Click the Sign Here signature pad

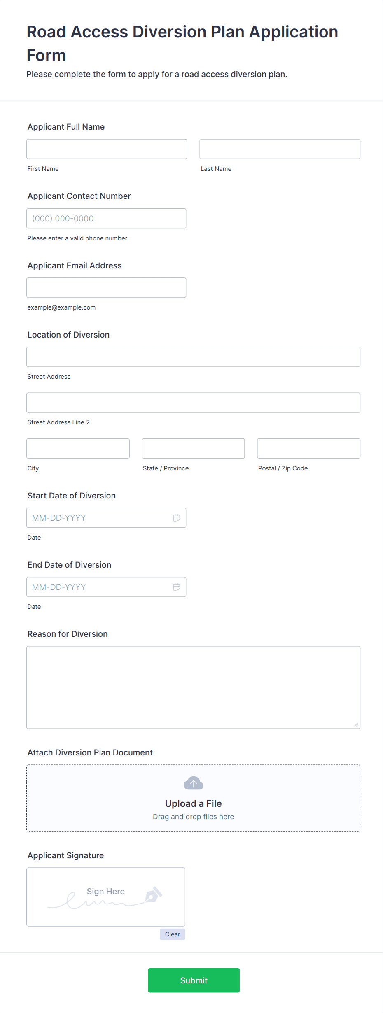coord(105,897)
